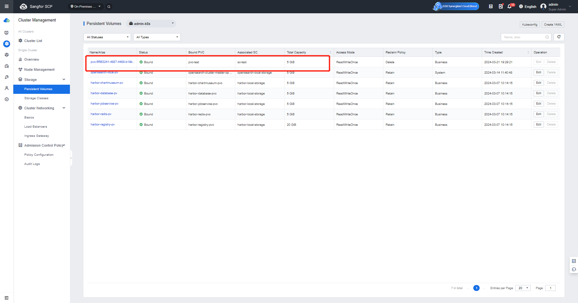Image resolution: width=578 pixels, height=303 pixels.
Task: Open Entries per Page dropdown
Action: point(523,288)
